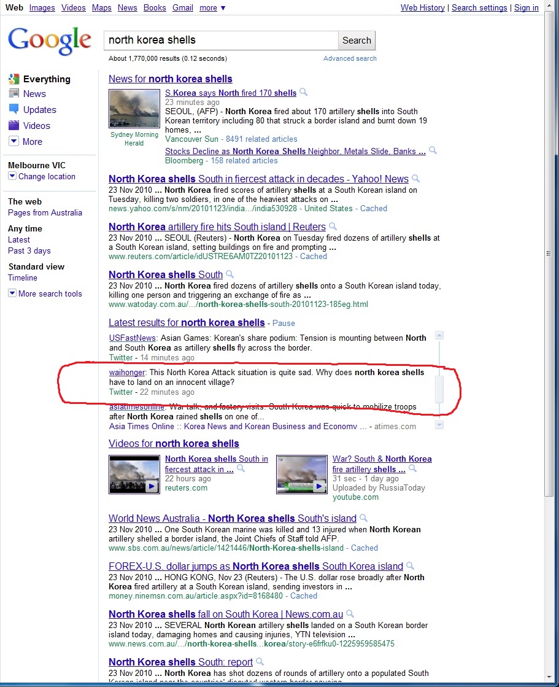Open Images in top navigation
Image resolution: width=559 pixels, height=687 pixels.
(42, 7)
